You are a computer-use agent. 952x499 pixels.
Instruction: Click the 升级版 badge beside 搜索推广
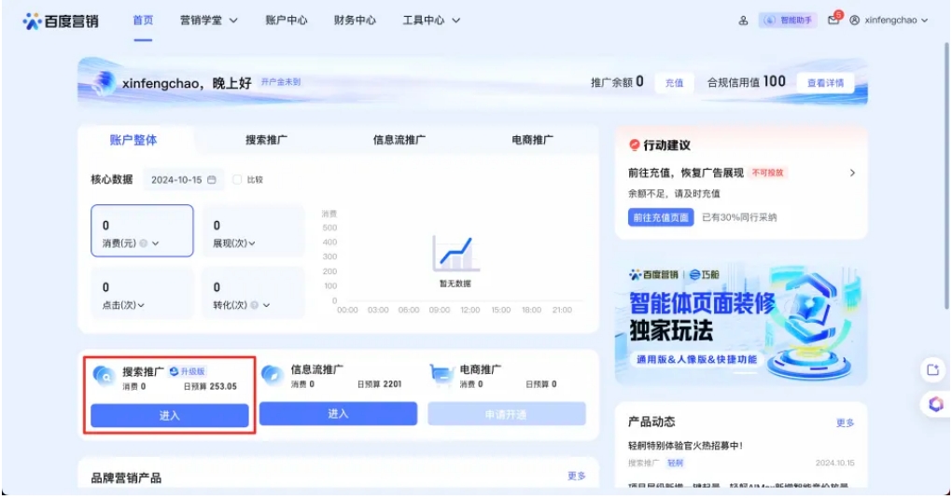(x=188, y=371)
